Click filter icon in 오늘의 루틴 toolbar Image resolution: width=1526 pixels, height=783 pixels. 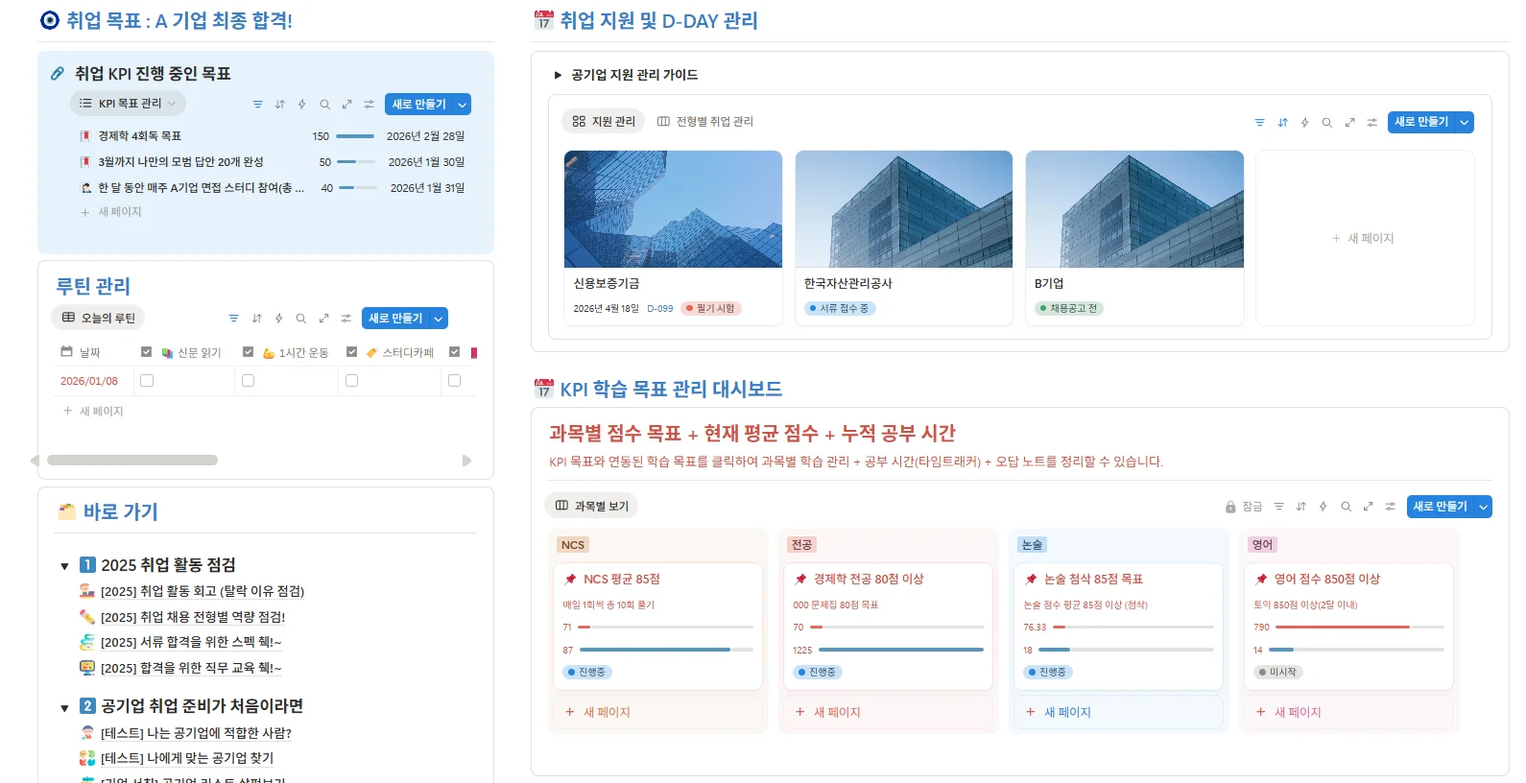(x=233, y=319)
